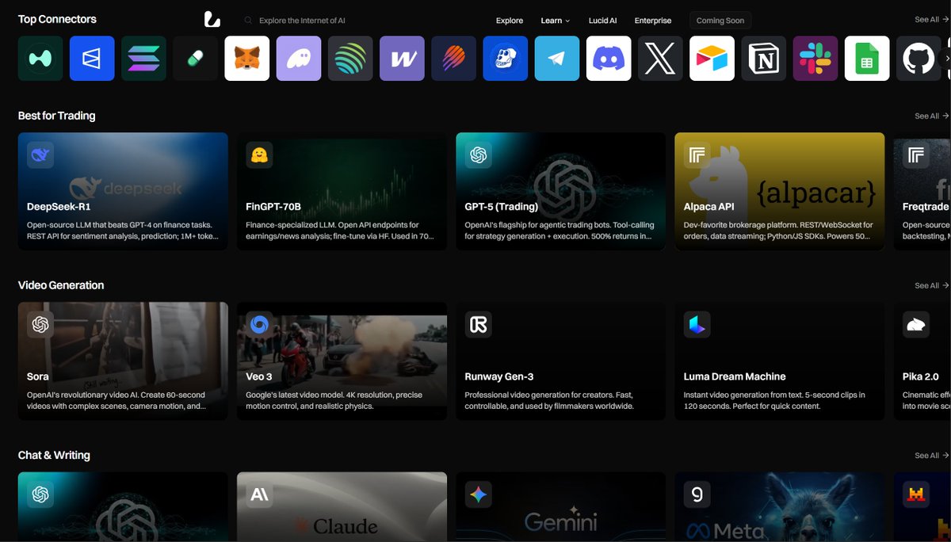See All Top Connectors

[931, 20]
